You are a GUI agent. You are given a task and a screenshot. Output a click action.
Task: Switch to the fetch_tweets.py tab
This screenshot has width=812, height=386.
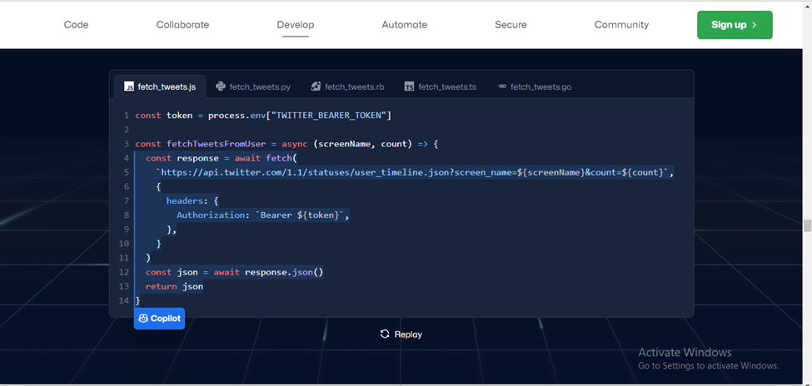(x=253, y=87)
